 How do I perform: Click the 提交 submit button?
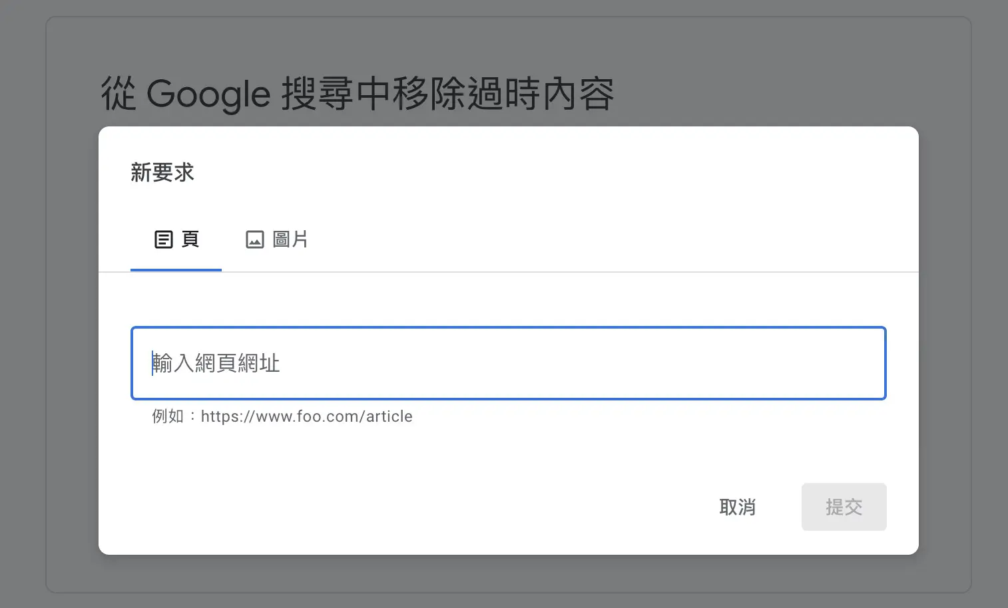(x=844, y=507)
